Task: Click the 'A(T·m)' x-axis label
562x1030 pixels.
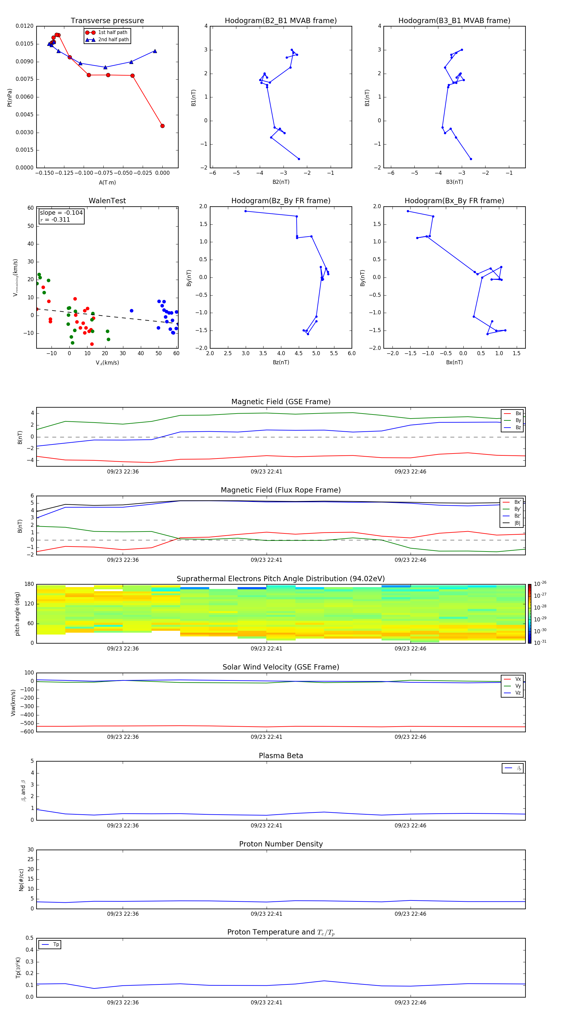Action: [x=107, y=183]
